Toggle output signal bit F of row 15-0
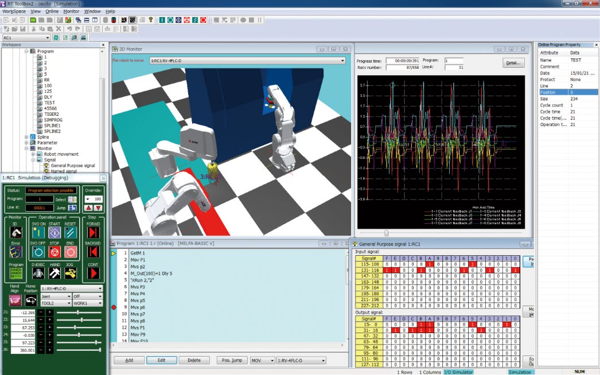600x375 pixels. coord(387,325)
